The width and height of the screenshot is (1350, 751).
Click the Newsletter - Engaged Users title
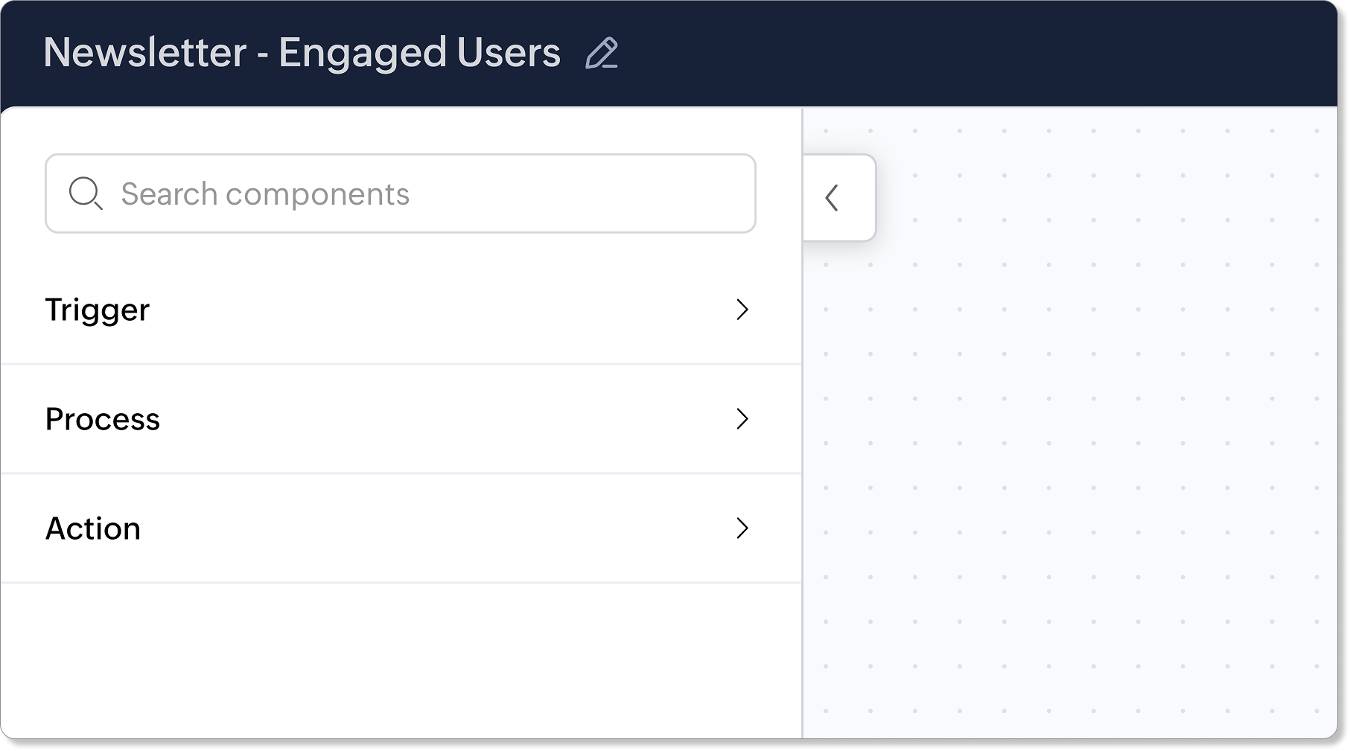click(x=302, y=53)
